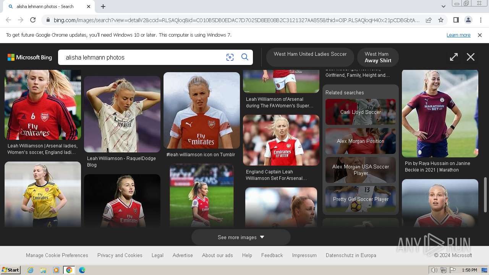Open About our ads link
489x275 pixels.
(x=217, y=255)
